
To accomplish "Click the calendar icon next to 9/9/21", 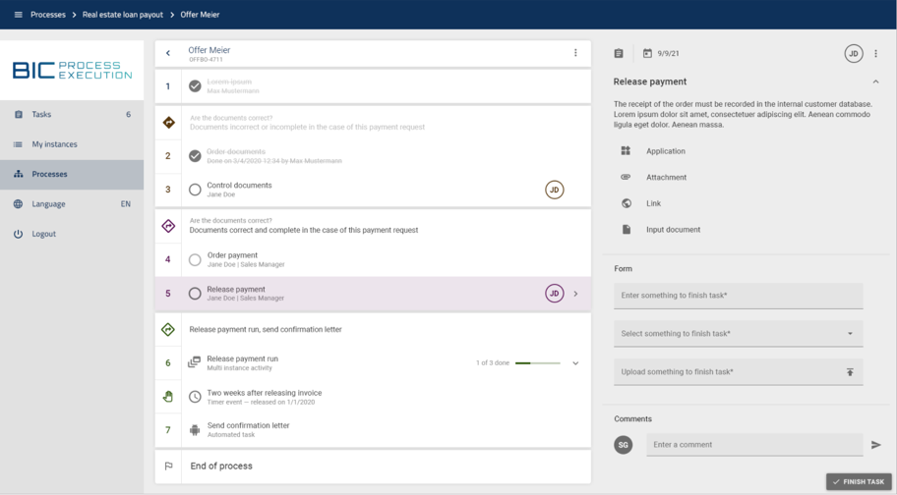I will click(x=647, y=54).
